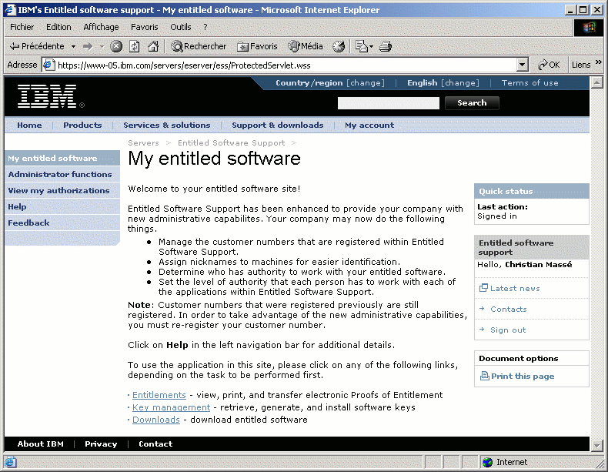Open the My account tab

pyautogui.click(x=369, y=125)
